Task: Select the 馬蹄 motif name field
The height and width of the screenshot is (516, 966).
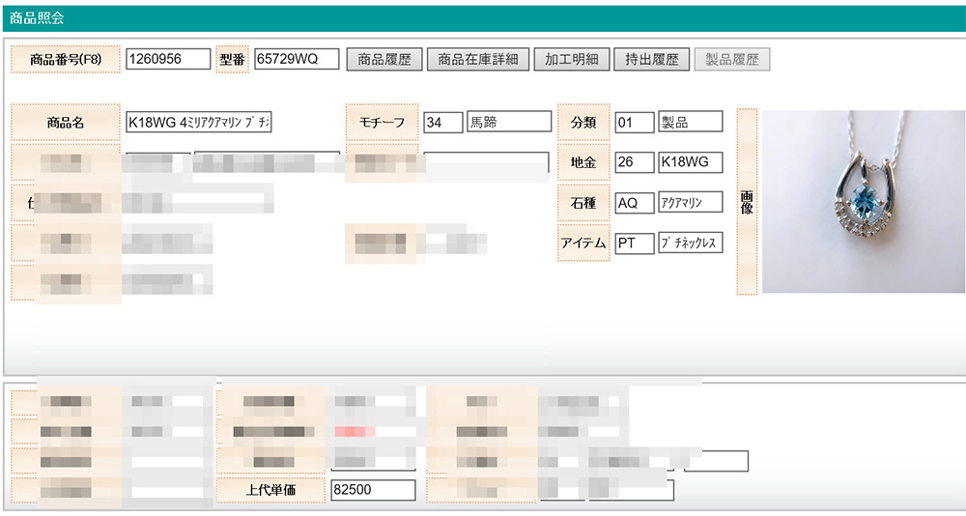Action: (509, 122)
